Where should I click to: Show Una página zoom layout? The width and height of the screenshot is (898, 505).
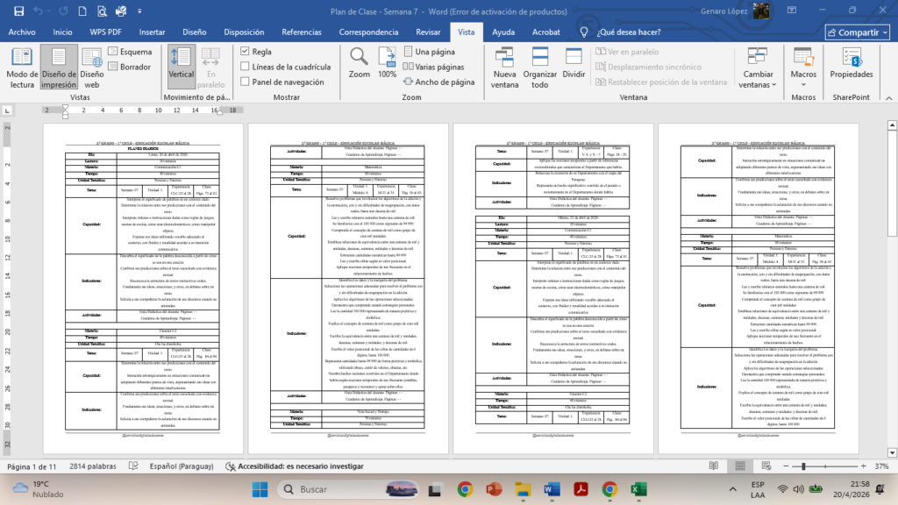click(x=430, y=52)
